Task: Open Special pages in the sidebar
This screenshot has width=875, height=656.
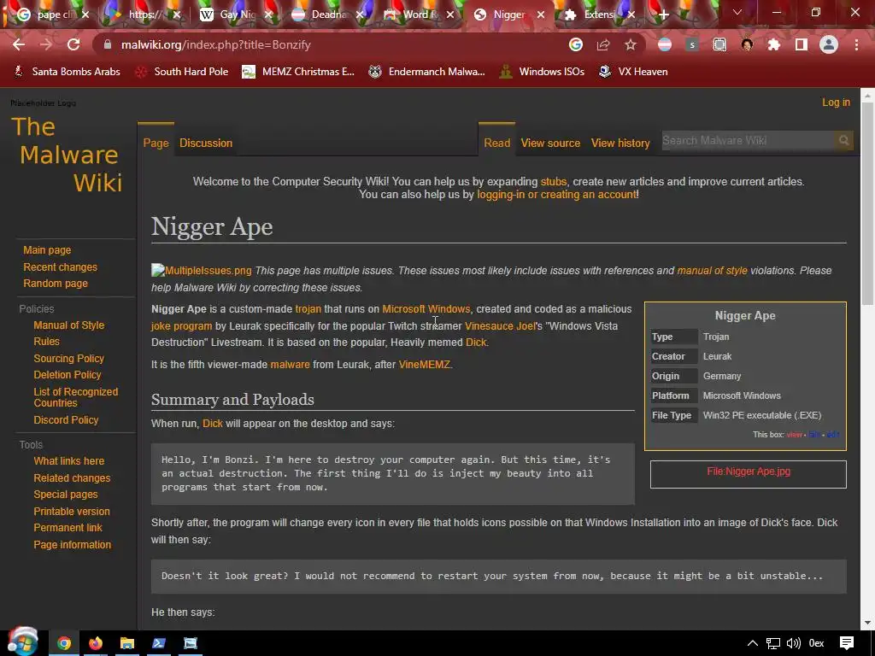Action: 65,494
